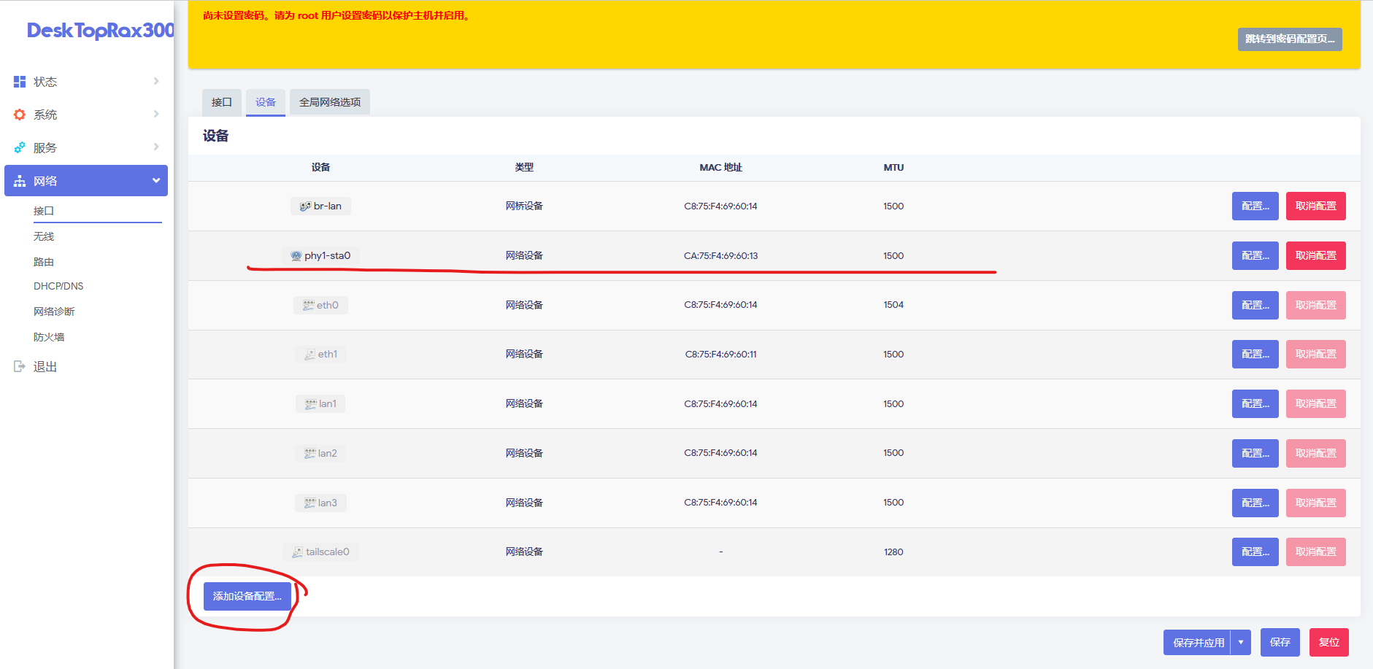Click the system gear icon in sidebar
Screen dimensions: 1373x669
pos(20,115)
